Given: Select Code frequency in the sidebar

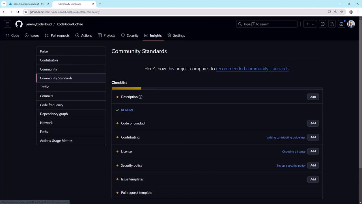Looking at the screenshot, I should click(x=71, y=105).
